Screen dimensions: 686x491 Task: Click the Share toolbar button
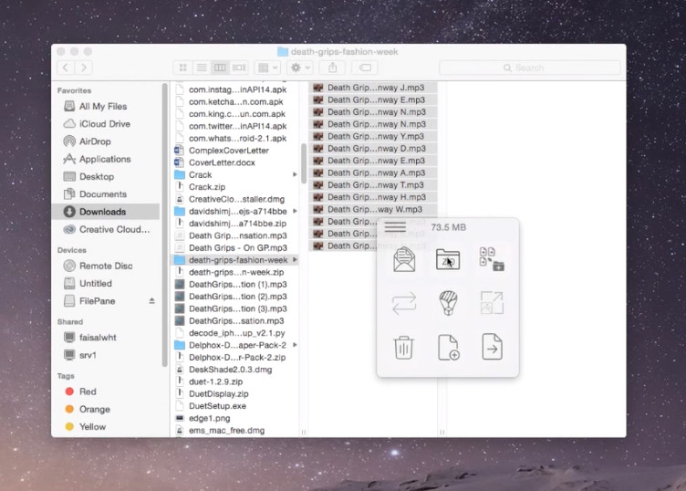pos(332,68)
